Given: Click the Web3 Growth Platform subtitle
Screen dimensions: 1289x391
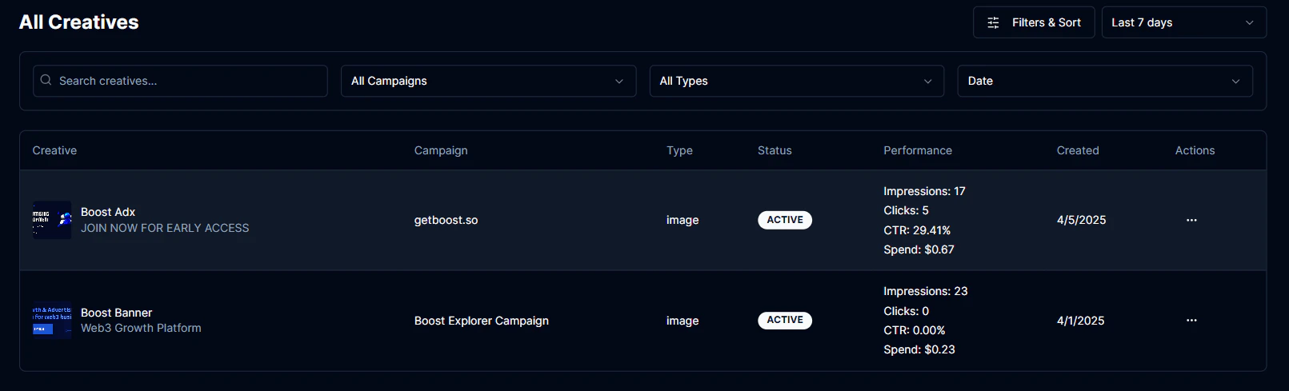Looking at the screenshot, I should point(141,328).
